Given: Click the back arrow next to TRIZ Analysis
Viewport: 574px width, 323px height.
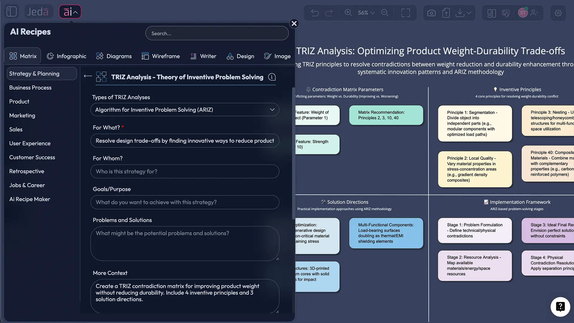Looking at the screenshot, I should [x=87, y=77].
